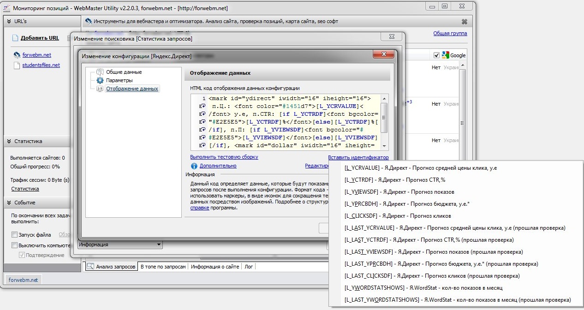Toggle the Выключить компьютер checkbox
584x310 pixels.
[14, 245]
